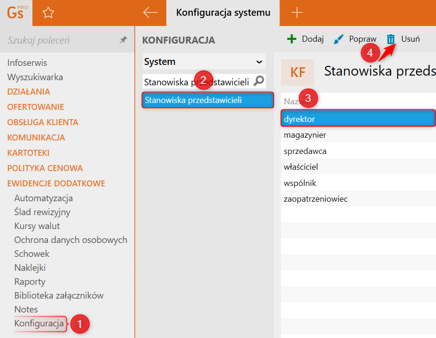Image resolution: width=436 pixels, height=338 pixels.
Task: Click the Popraw brush icon
Action: [338, 39]
